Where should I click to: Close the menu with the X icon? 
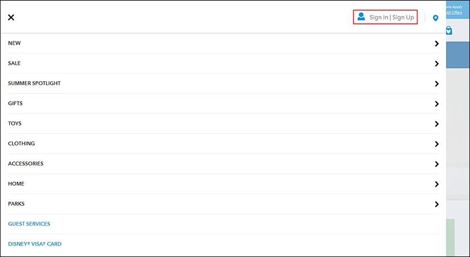(11, 17)
